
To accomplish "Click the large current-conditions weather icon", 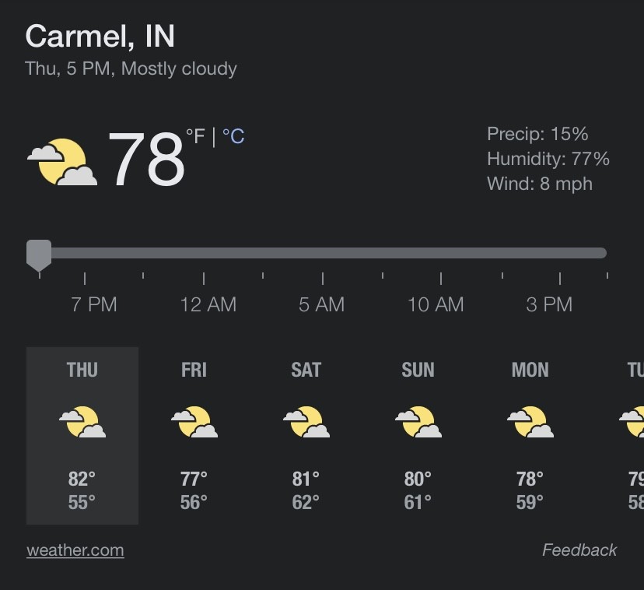I will (x=62, y=162).
